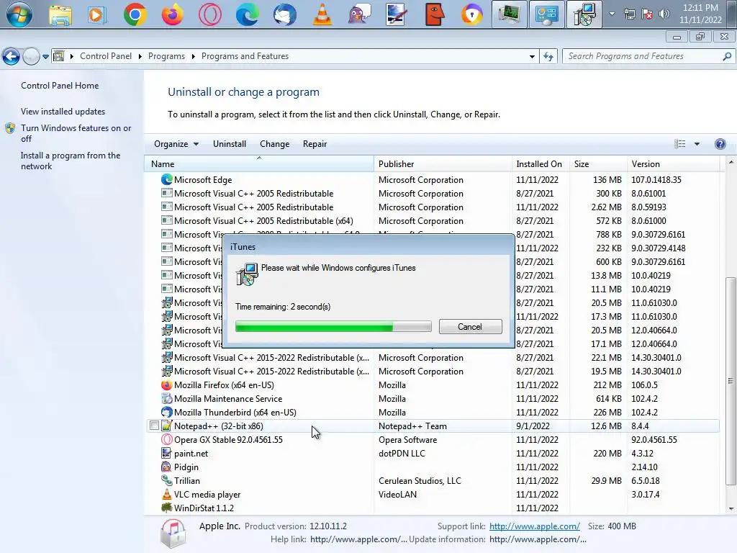Launch Opera GX from the taskbar
Viewport: 737px width, 553px height.
pyautogui.click(x=209, y=14)
